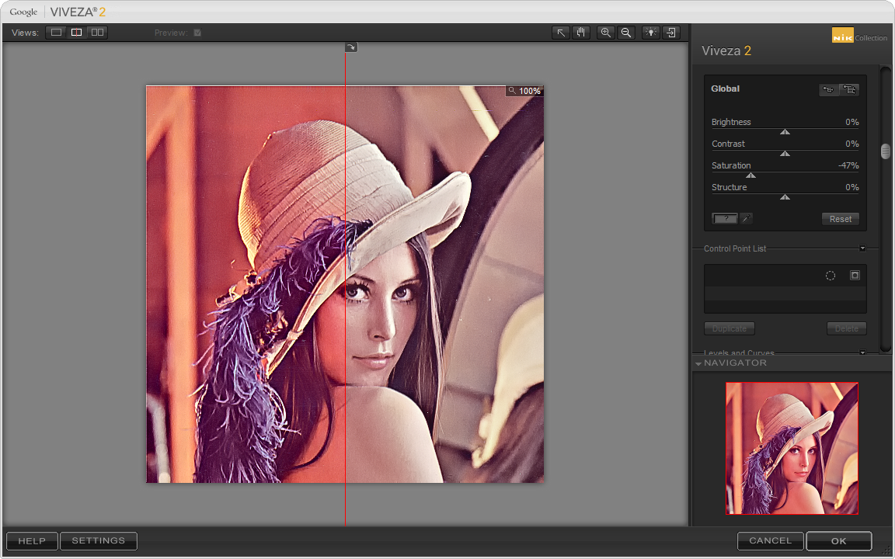The image size is (895, 559).
Task: Adjust the Brightness slider handle
Action: tap(785, 132)
